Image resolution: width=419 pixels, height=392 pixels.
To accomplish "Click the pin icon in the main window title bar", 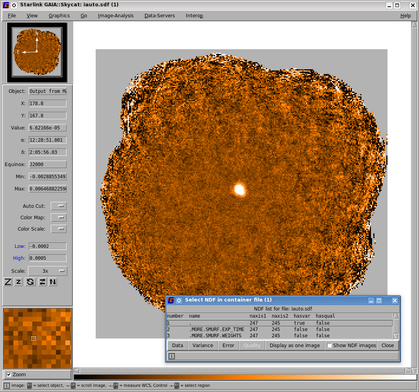I will point(14,5).
